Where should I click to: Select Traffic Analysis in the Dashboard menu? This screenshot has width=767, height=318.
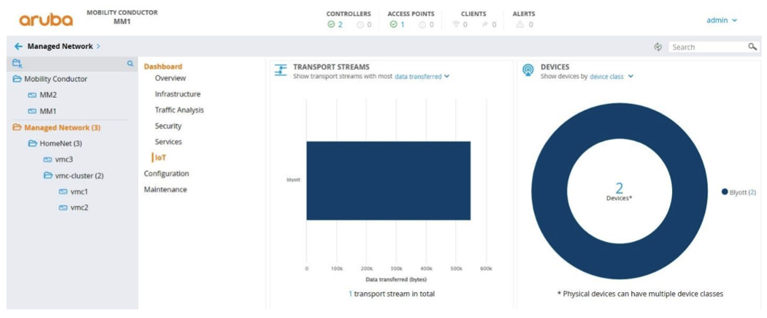179,110
